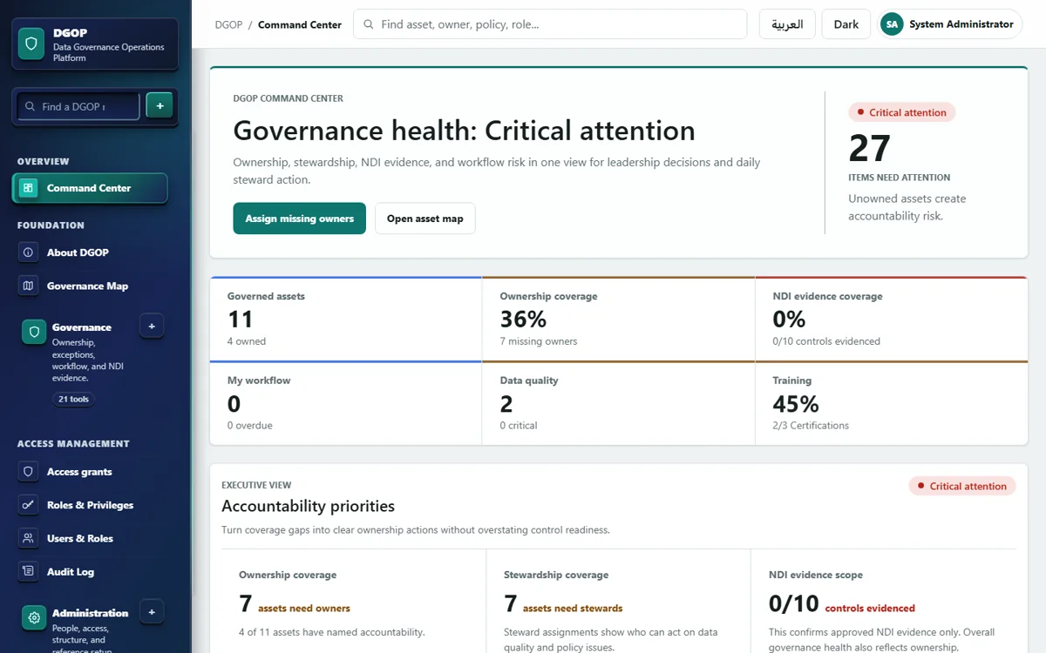Viewport: 1046px width, 653px height.
Task: Open About DGOP page
Action: pyautogui.click(x=90, y=252)
